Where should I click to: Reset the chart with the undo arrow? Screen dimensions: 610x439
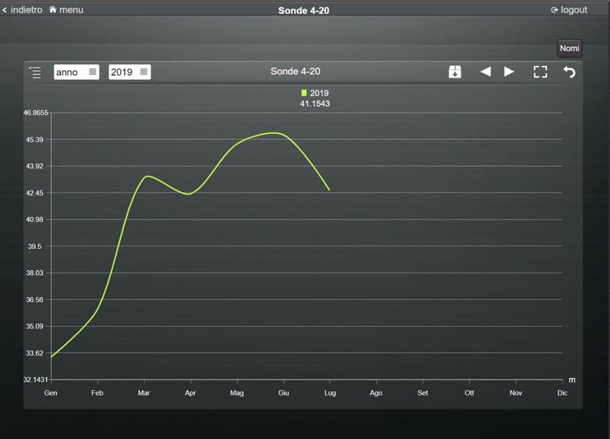coord(569,72)
